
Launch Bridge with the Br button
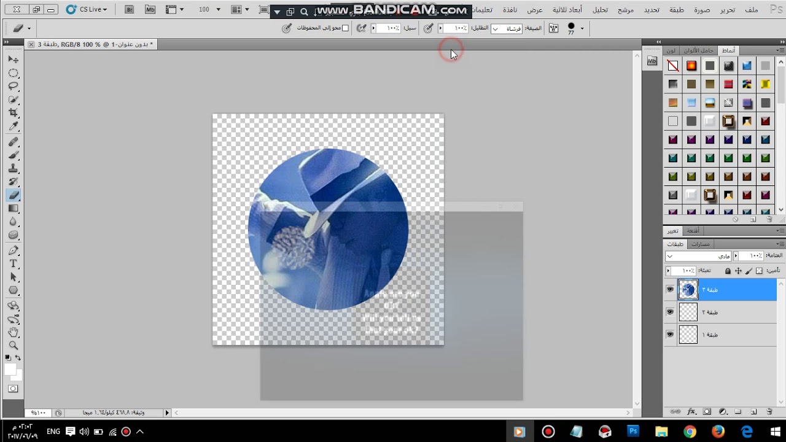[129, 10]
